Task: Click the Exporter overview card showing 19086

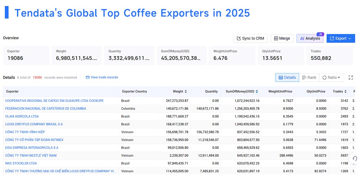Action: point(26,55)
